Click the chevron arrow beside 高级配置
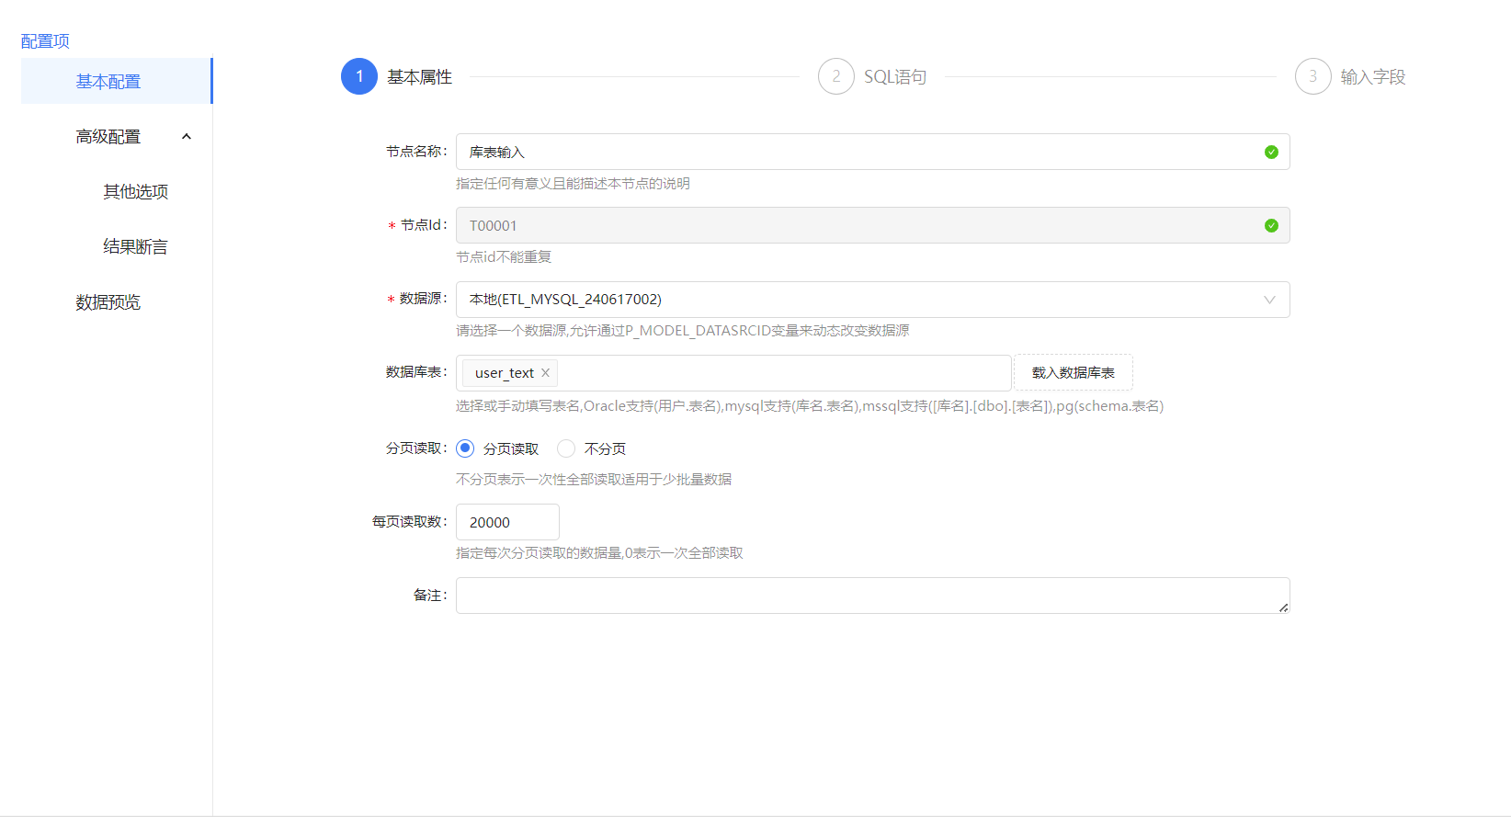The width and height of the screenshot is (1511, 817). click(187, 136)
